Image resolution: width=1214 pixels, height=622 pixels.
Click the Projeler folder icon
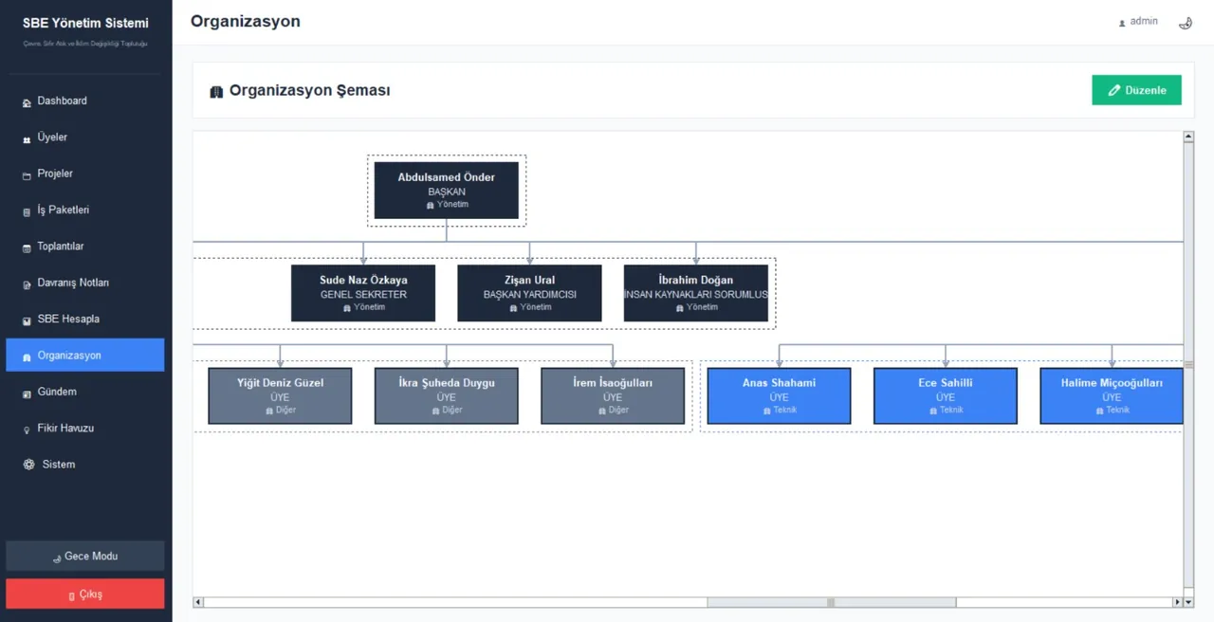(x=27, y=175)
